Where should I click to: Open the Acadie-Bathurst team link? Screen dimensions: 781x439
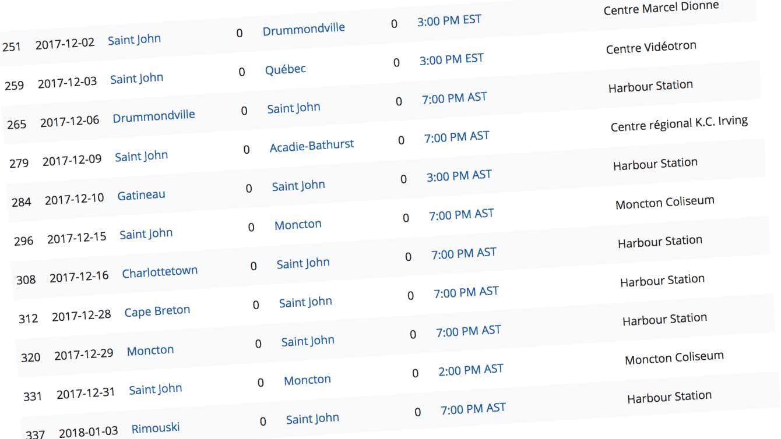[312, 146]
